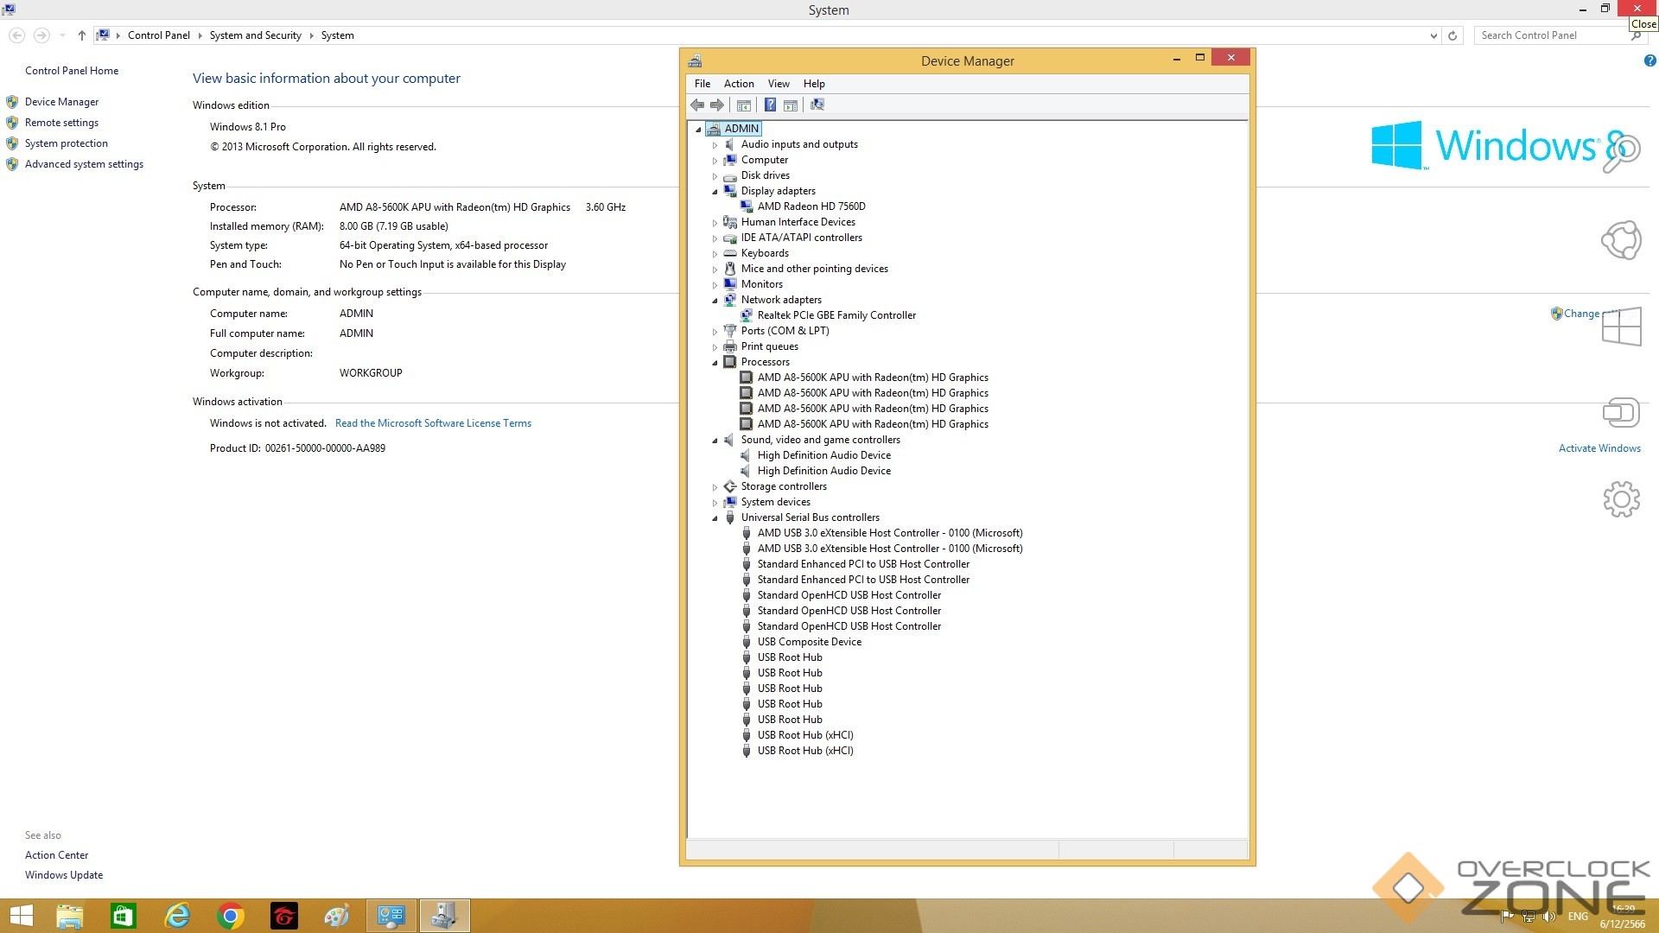Collapse Universal Serial Bus controllers node
The height and width of the screenshot is (933, 1659).
(715, 518)
